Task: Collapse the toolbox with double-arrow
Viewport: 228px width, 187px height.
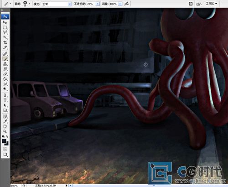Action: click(2, 10)
